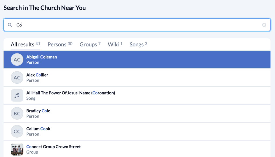Switch to the Persons tab
The width and height of the screenshot is (275, 157).
pos(60,44)
